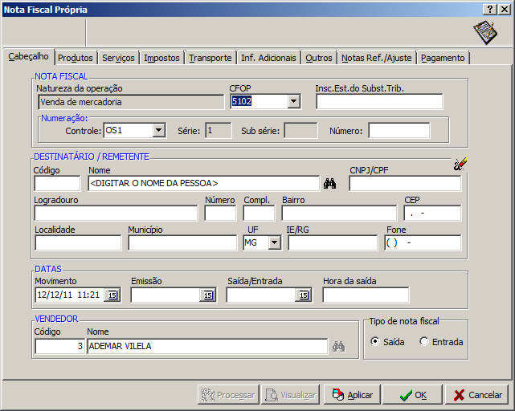Click binoculars search icon beside vendor Nome

(x=338, y=347)
